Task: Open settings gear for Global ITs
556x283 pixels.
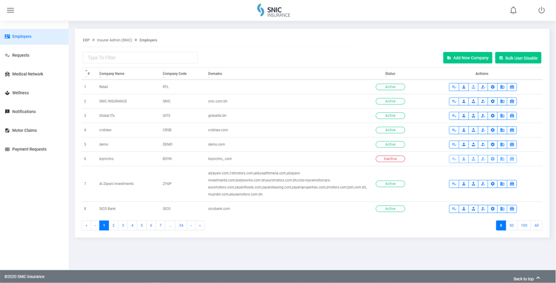Action: click(x=492, y=116)
